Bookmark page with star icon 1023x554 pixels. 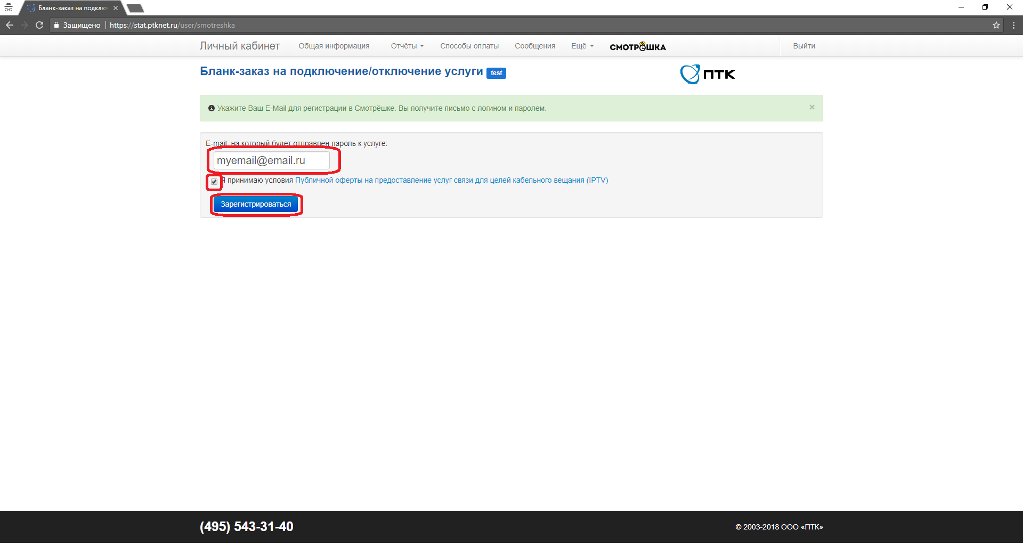(x=996, y=25)
